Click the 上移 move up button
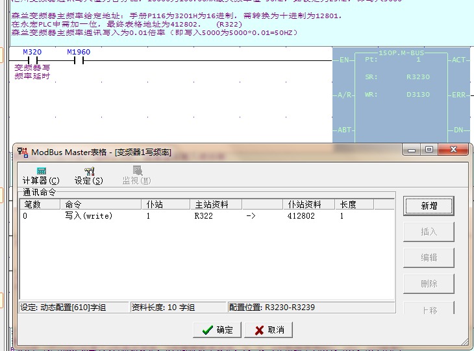 (x=429, y=309)
